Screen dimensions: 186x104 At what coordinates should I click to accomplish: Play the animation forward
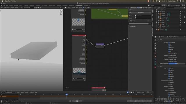click(x=78, y=101)
